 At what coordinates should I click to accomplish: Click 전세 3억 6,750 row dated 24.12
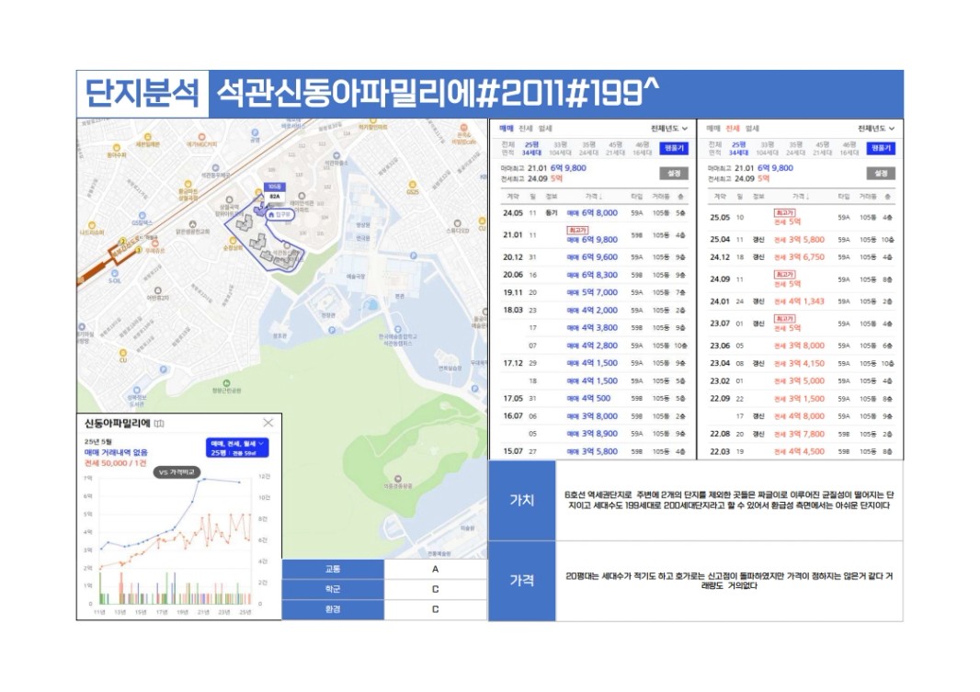tap(802, 257)
